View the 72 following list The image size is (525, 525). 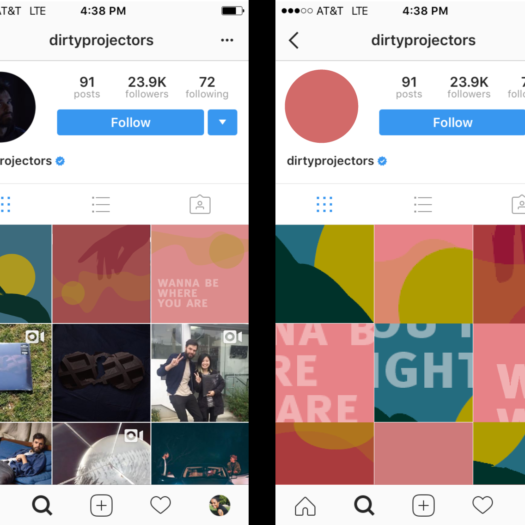tap(207, 87)
